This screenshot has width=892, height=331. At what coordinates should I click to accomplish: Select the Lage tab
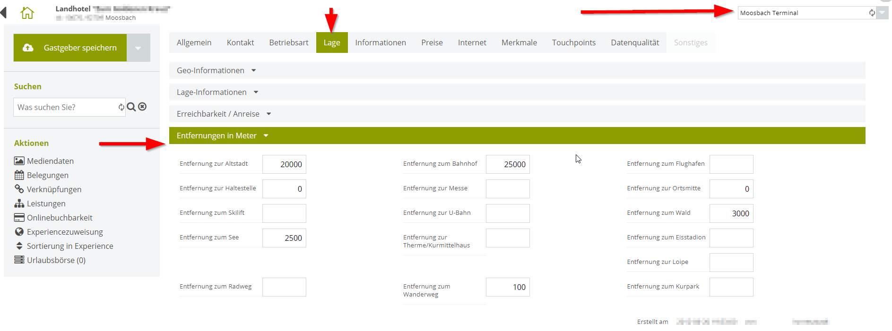[x=332, y=42]
